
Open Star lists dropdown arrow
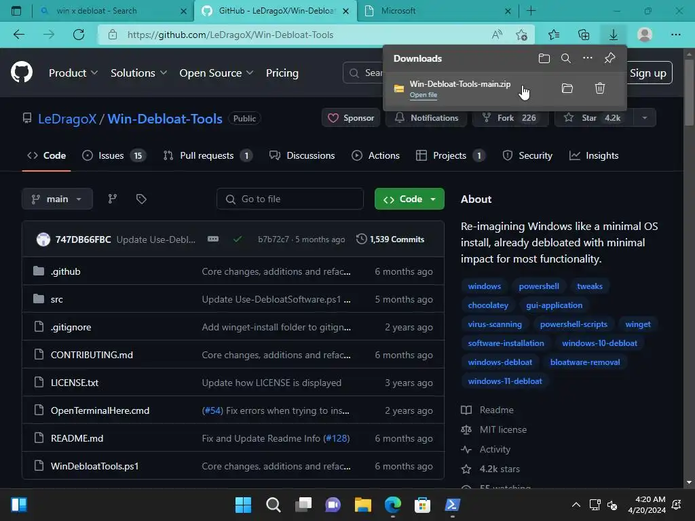[x=645, y=118]
